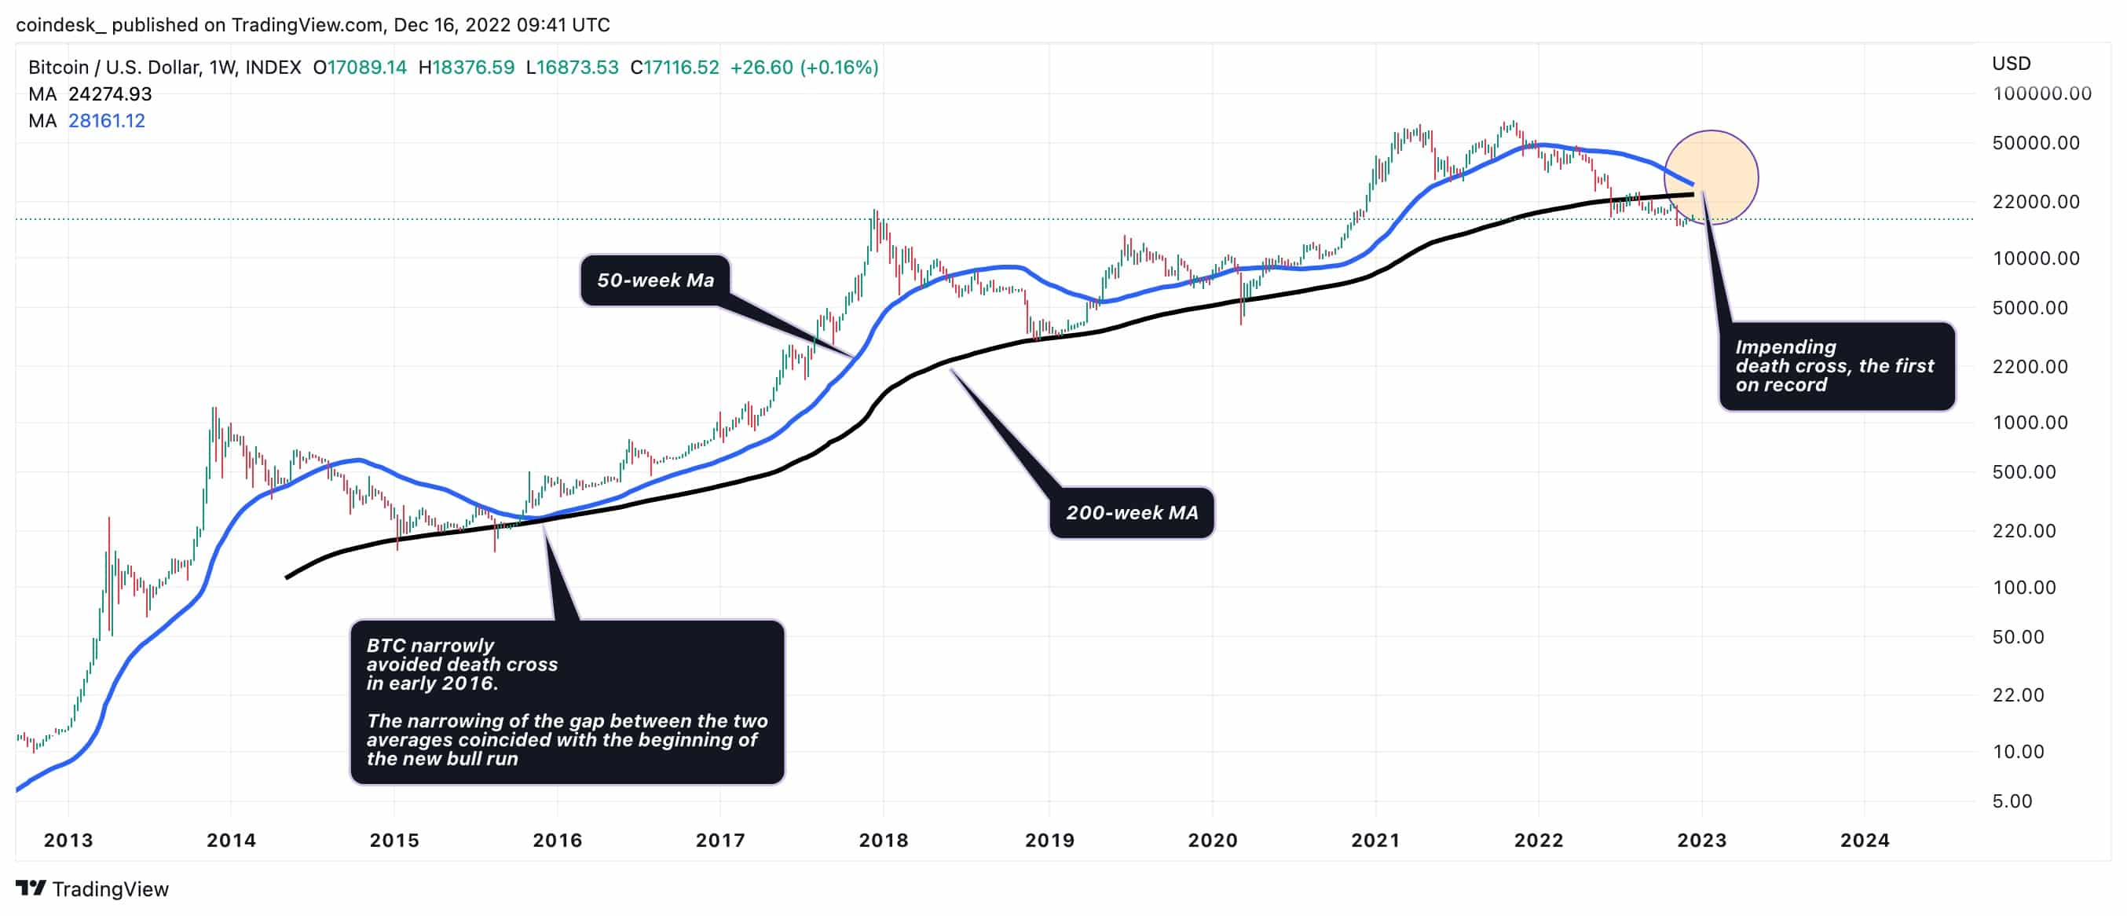Image resolution: width=2127 pixels, height=916 pixels.
Task: Click the TradingView wordmark text link
Action: pyautogui.click(x=111, y=889)
